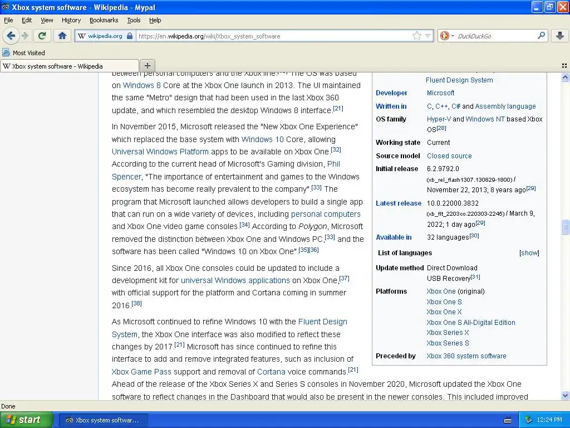Open the Xbox One S link
The width and height of the screenshot is (570, 428).
pyautogui.click(x=444, y=301)
